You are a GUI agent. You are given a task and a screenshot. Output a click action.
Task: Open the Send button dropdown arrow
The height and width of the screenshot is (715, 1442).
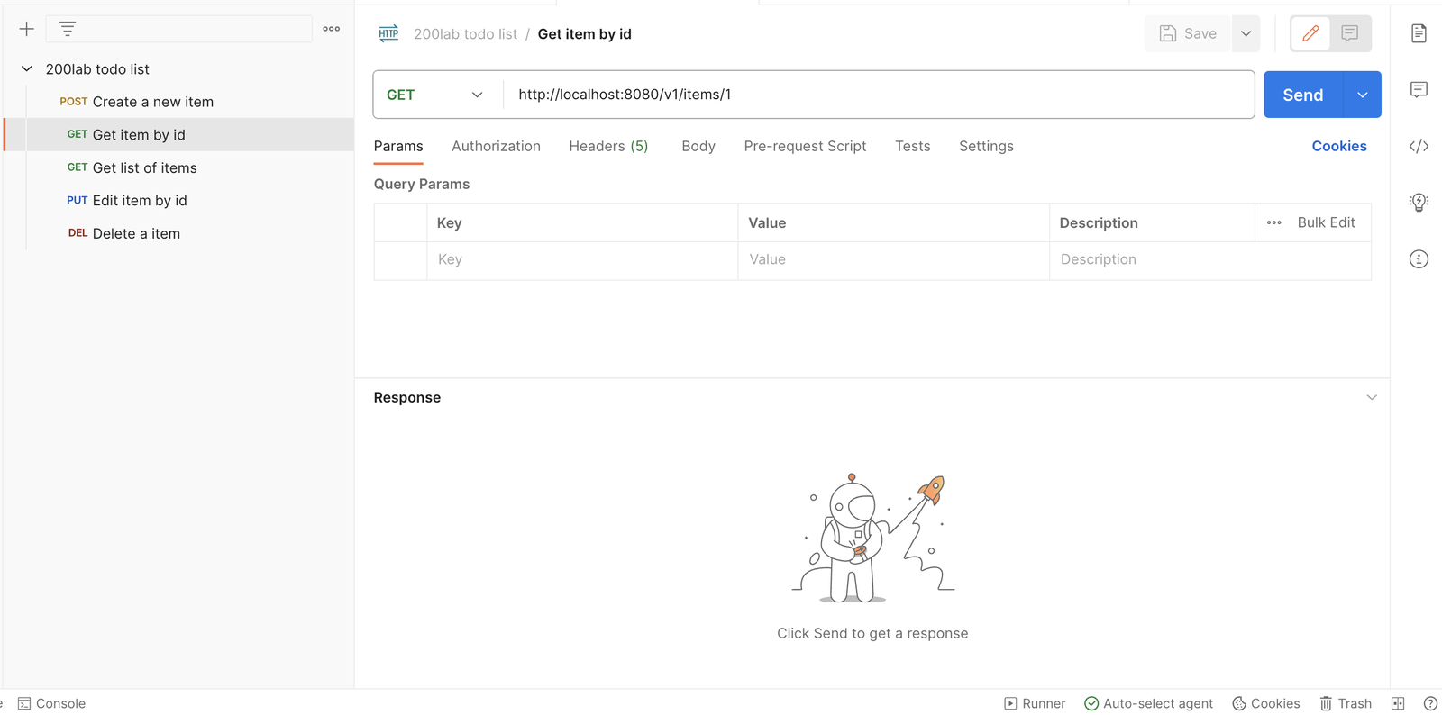(x=1363, y=95)
